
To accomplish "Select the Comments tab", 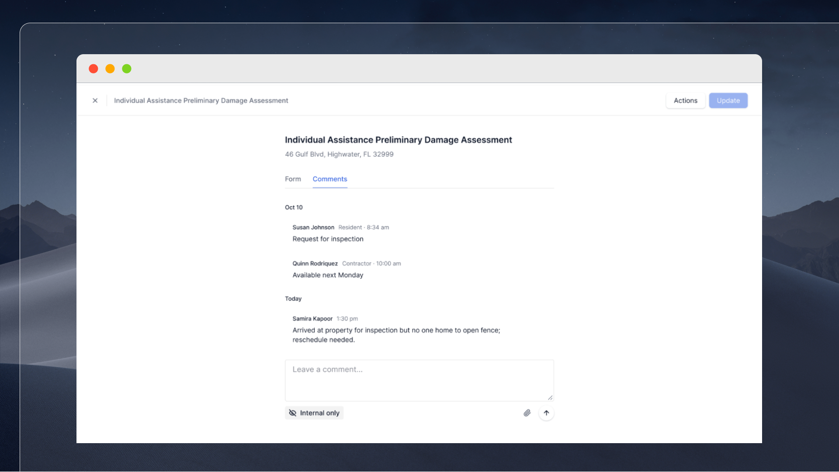I will [329, 179].
